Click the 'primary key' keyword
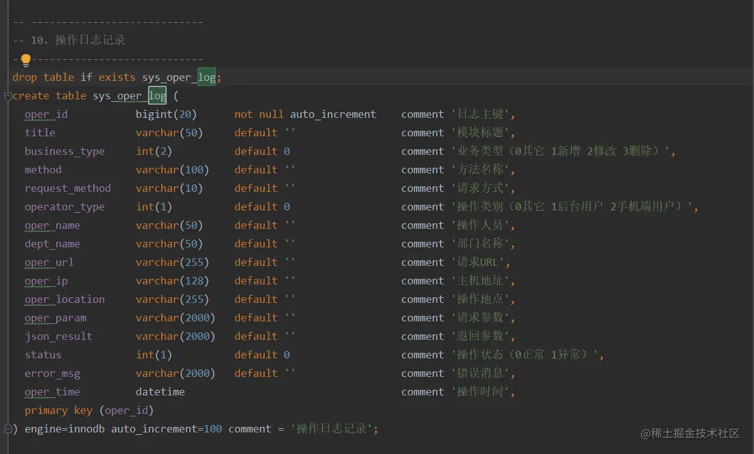Image resolution: width=754 pixels, height=454 pixels. pos(59,410)
